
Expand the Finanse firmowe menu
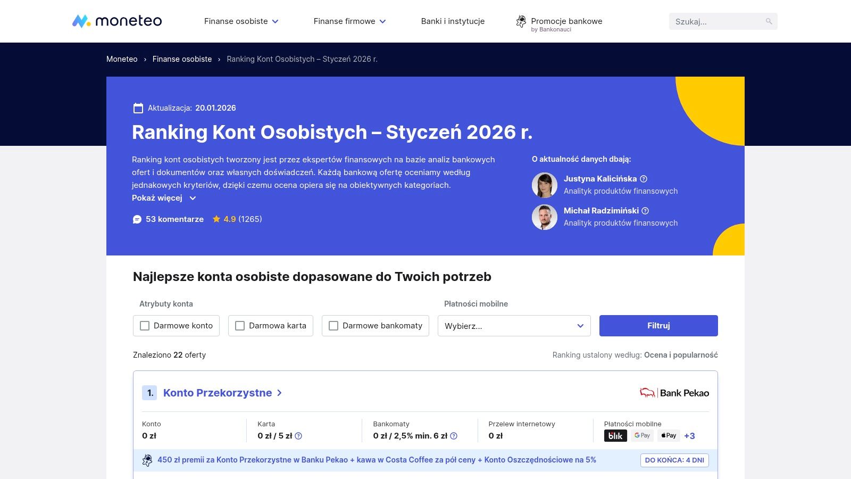click(349, 21)
